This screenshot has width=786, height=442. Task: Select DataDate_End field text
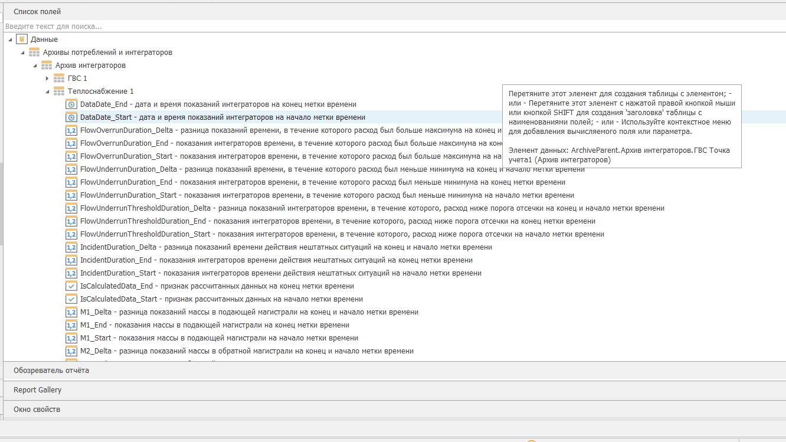218,104
